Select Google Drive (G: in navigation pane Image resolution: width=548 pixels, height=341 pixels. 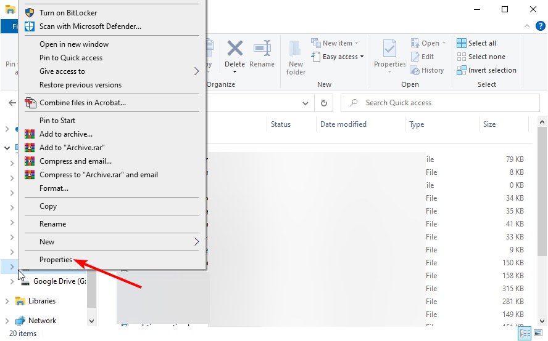pos(60,281)
